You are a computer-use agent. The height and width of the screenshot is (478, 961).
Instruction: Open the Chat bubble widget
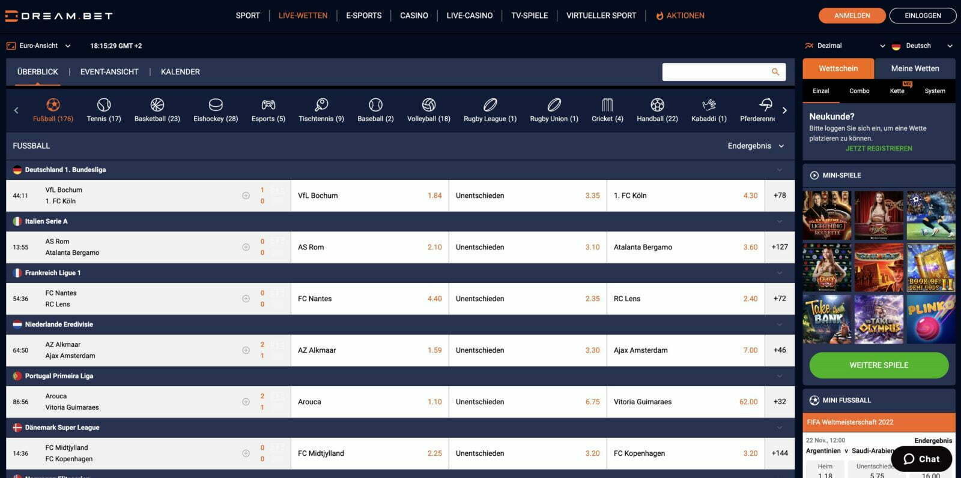(921, 459)
